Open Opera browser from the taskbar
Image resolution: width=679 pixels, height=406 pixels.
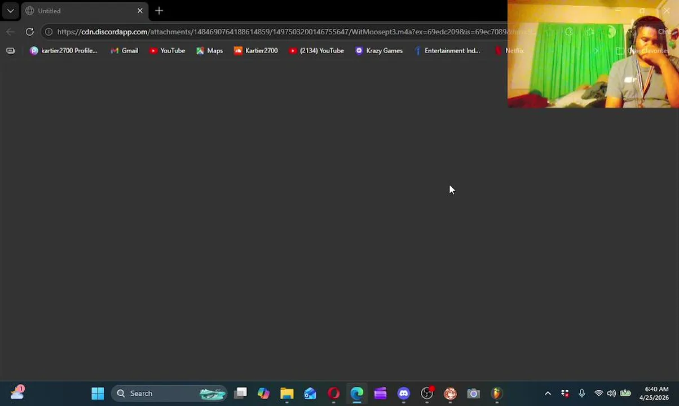coord(334,393)
